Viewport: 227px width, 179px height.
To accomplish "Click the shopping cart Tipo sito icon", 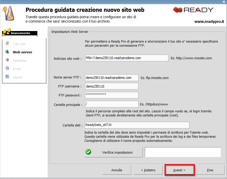I will [7, 44].
